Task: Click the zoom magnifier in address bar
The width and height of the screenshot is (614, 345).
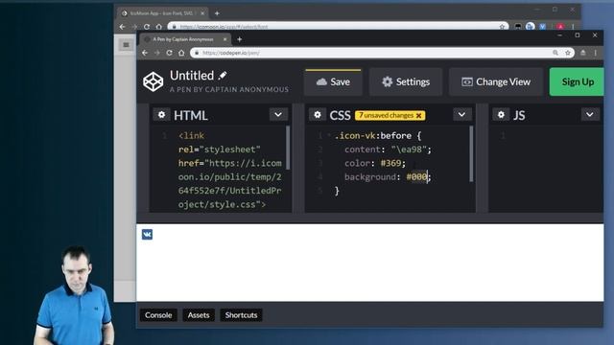Action: click(555, 53)
